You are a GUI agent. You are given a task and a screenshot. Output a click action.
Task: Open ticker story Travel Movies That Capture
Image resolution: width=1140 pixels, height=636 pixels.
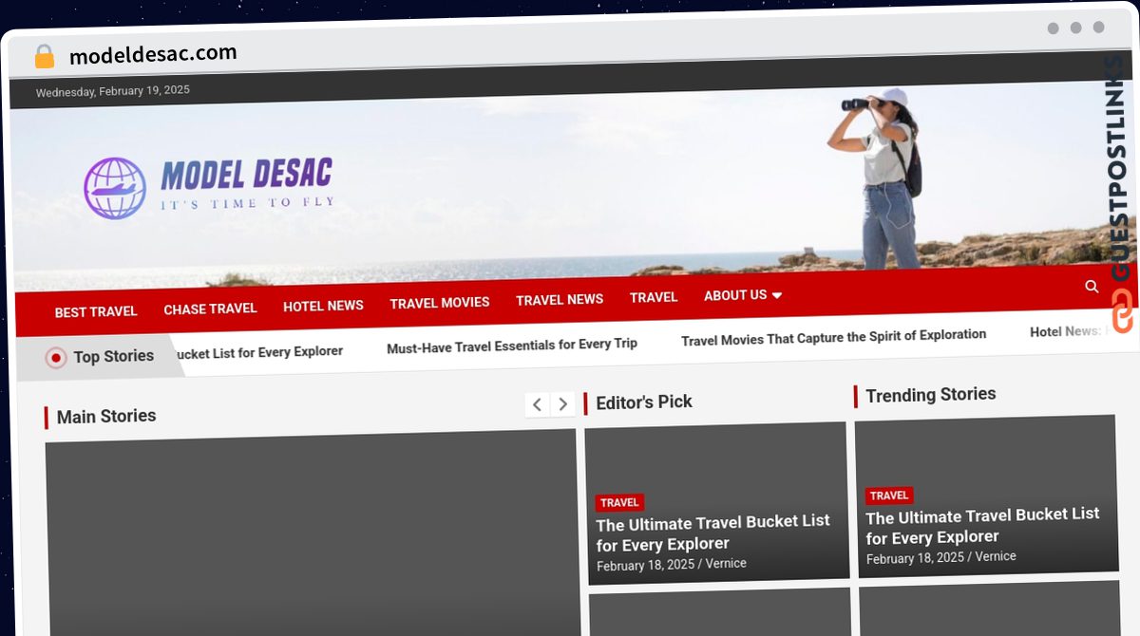tap(833, 336)
